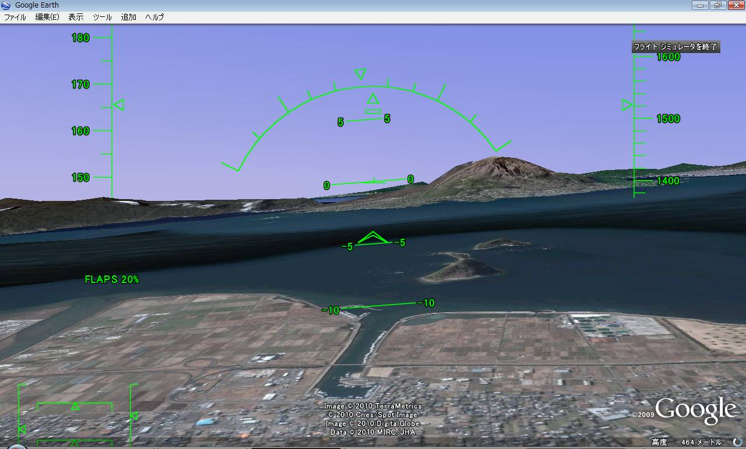Open the ヘルプ menu
Screen dimensions: 746x449
coord(154,17)
